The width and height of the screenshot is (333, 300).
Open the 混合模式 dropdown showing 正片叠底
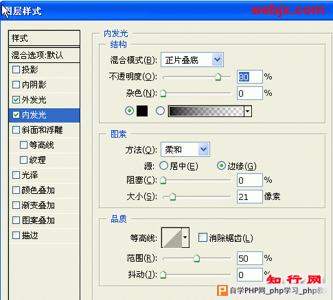[192, 60]
